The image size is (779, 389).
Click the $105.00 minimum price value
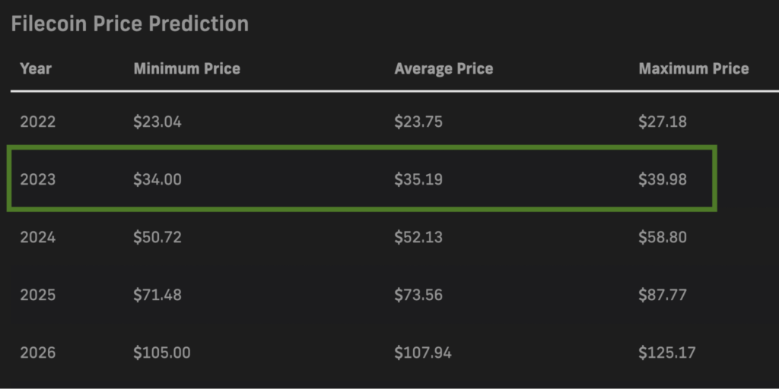[162, 353]
